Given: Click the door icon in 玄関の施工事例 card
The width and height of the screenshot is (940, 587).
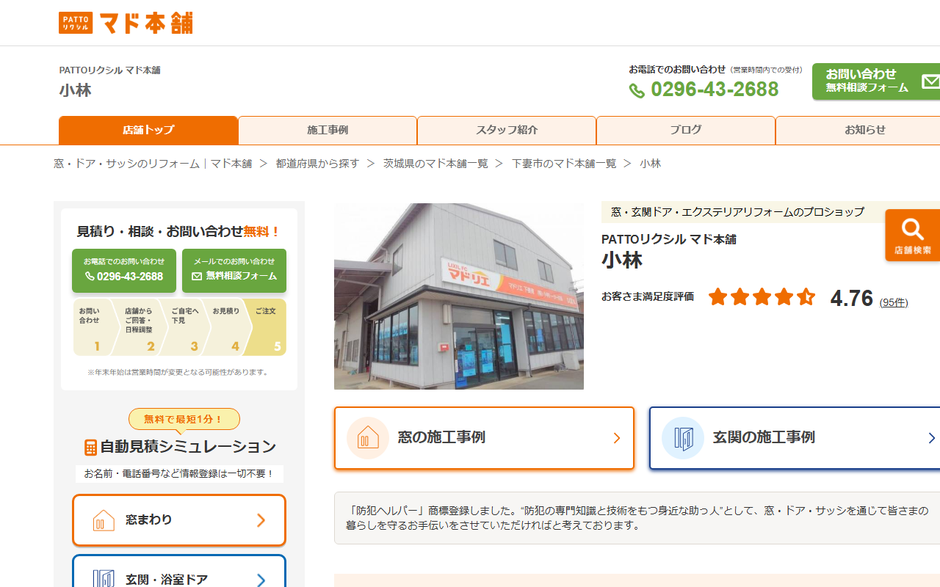Looking at the screenshot, I should (683, 438).
